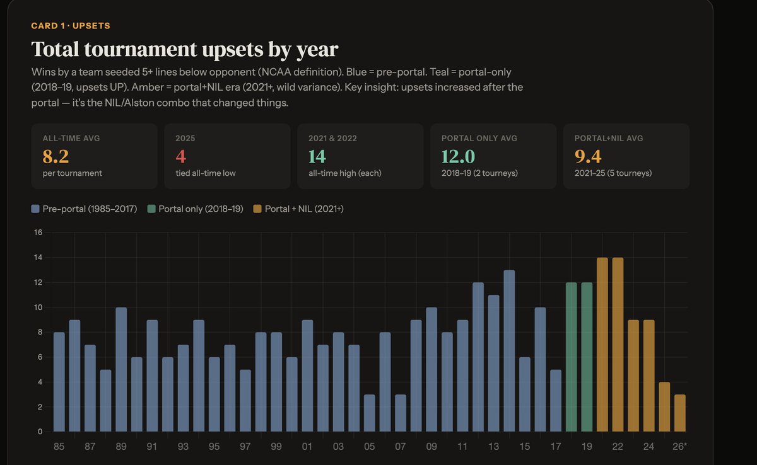Click the '2018–19 (2 tourneys)' caption
Viewport: 757px width, 465px height.
click(x=480, y=173)
